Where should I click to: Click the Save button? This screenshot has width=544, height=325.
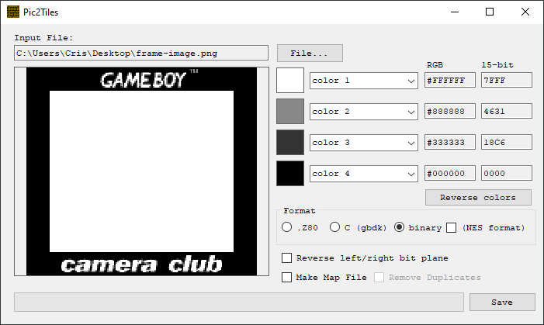pos(502,302)
